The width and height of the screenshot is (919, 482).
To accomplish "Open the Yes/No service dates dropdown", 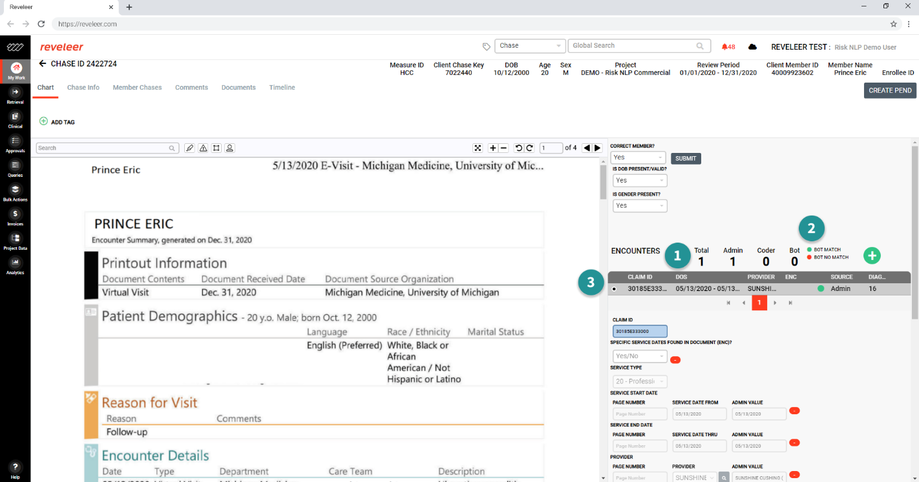I will (x=640, y=356).
